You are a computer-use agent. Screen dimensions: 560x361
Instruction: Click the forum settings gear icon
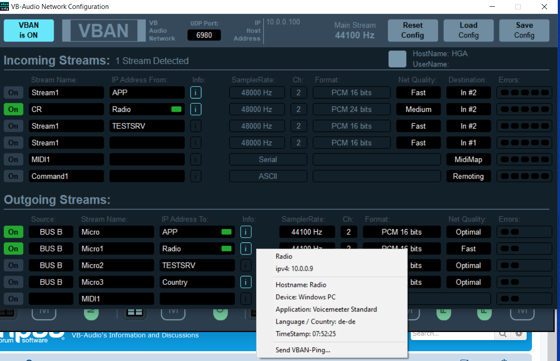pyautogui.click(x=518, y=333)
